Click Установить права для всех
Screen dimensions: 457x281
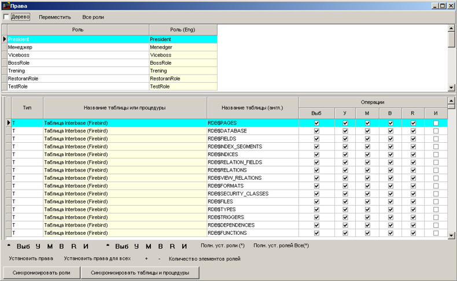[x=97, y=258]
